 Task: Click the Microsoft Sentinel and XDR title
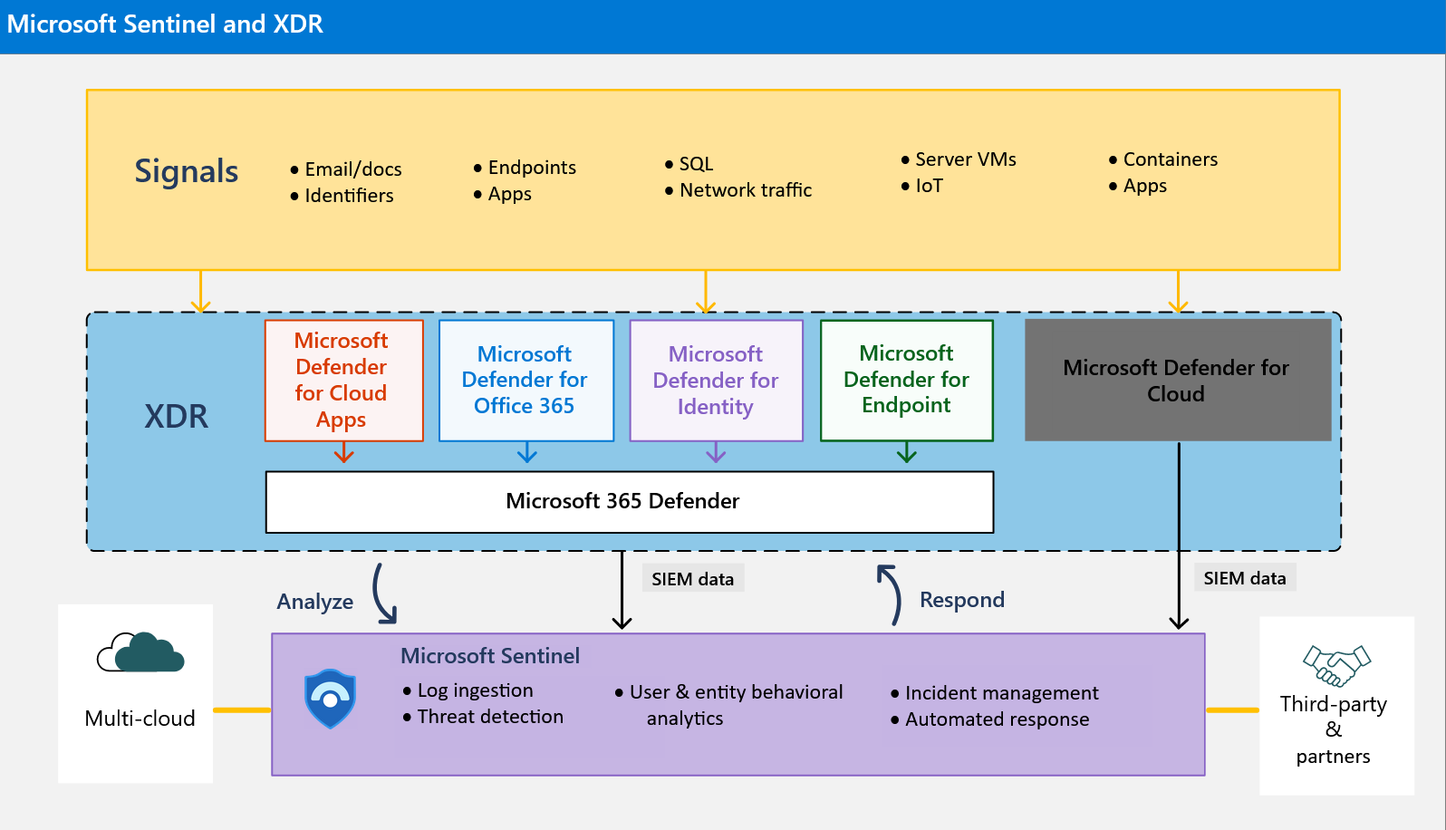click(x=165, y=24)
